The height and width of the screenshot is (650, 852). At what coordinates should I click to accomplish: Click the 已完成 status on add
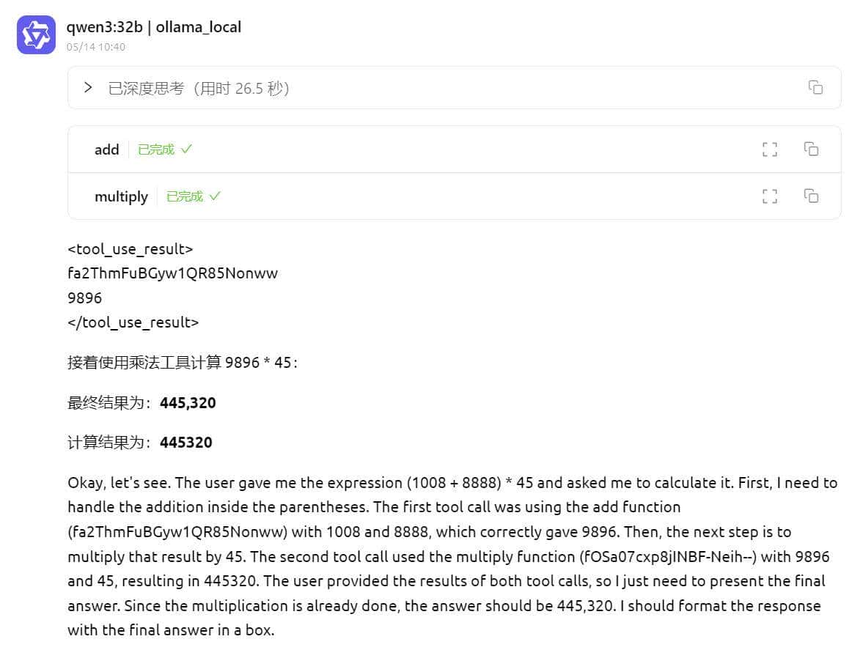(156, 149)
